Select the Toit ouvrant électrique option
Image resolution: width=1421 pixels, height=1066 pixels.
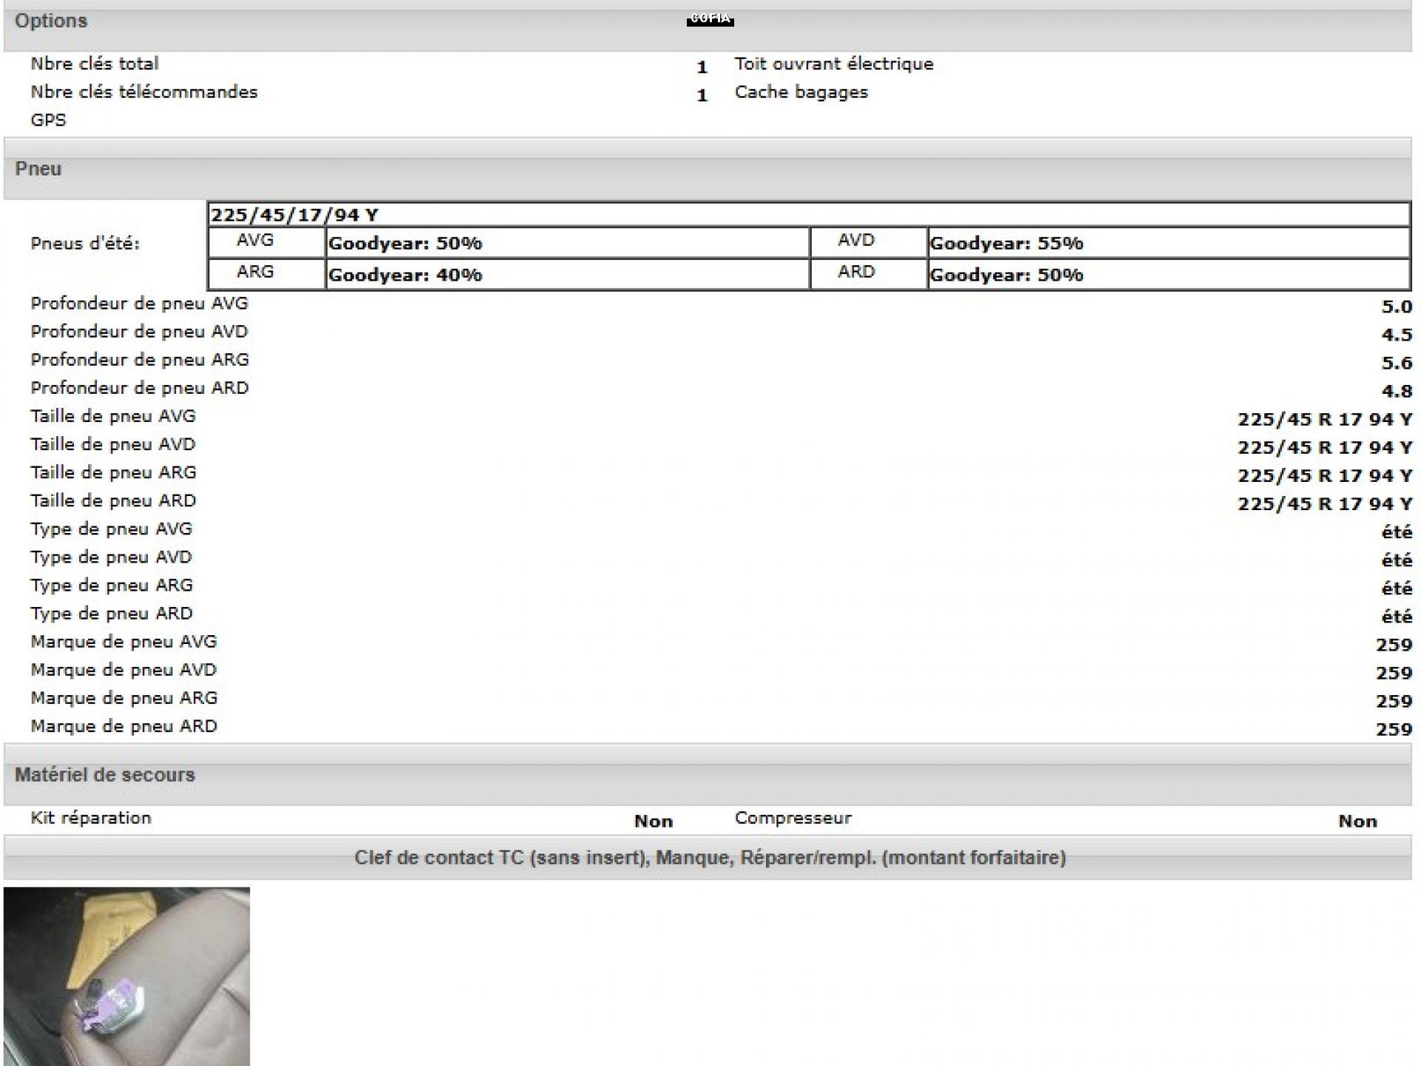tap(833, 64)
